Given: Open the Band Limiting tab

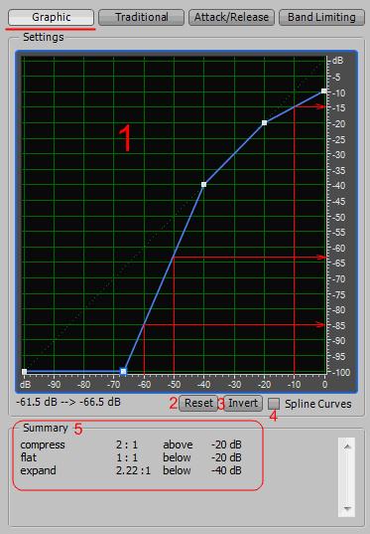Looking at the screenshot, I should click(x=321, y=17).
